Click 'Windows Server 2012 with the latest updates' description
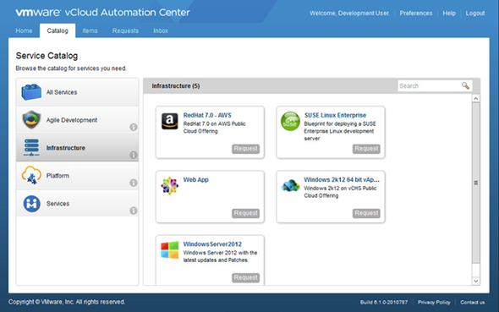The height and width of the screenshot is (312, 499). (x=220, y=256)
